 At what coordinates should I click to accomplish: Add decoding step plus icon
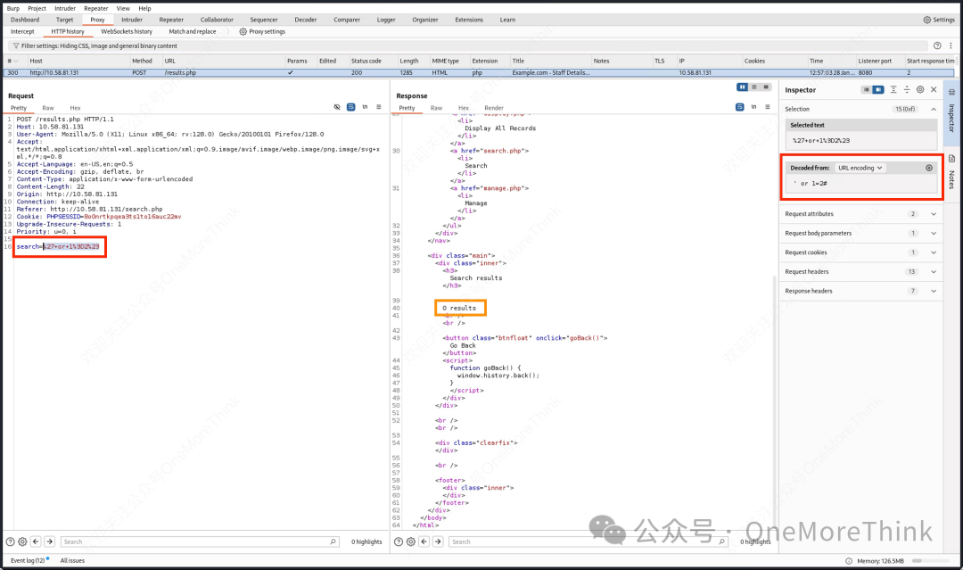[929, 168]
